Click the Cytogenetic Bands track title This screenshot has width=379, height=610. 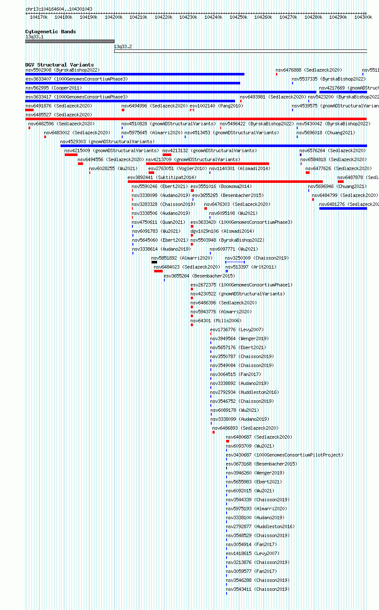click(x=51, y=32)
